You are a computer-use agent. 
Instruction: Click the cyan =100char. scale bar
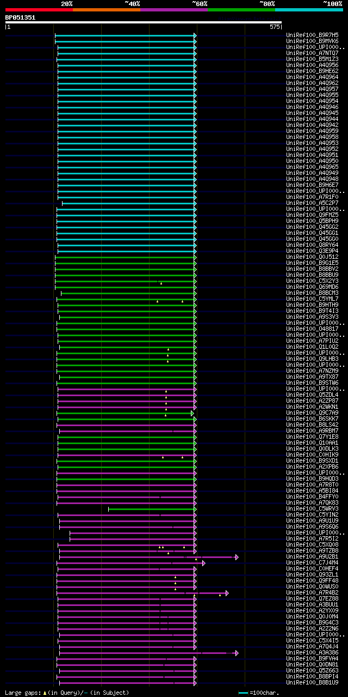click(x=244, y=693)
